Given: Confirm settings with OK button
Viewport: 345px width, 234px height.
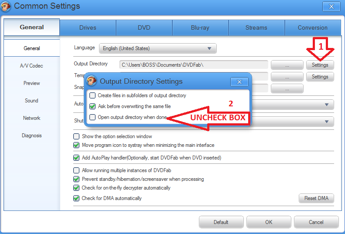Looking at the screenshot, I should (269, 222).
